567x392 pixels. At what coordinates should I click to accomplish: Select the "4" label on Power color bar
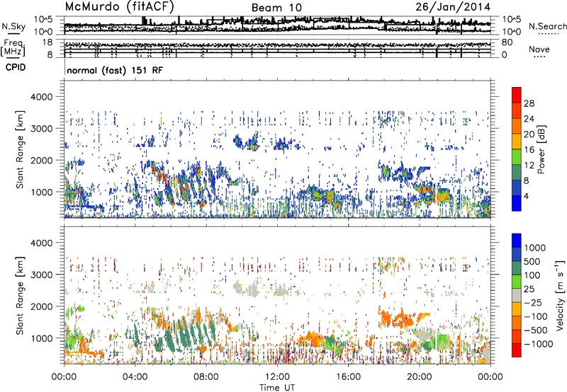point(526,196)
